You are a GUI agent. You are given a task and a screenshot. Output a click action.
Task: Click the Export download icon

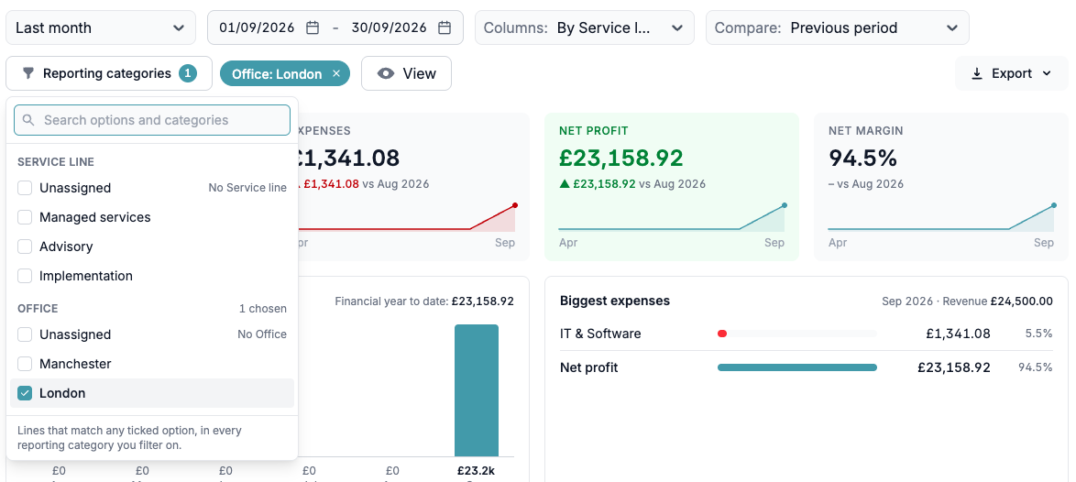tap(977, 73)
